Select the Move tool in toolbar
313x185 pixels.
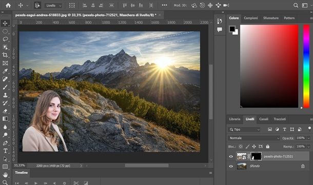tap(5, 24)
